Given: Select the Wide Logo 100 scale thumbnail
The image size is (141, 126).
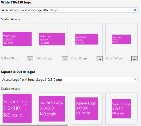Looking at the screenshot, I should [87, 39].
